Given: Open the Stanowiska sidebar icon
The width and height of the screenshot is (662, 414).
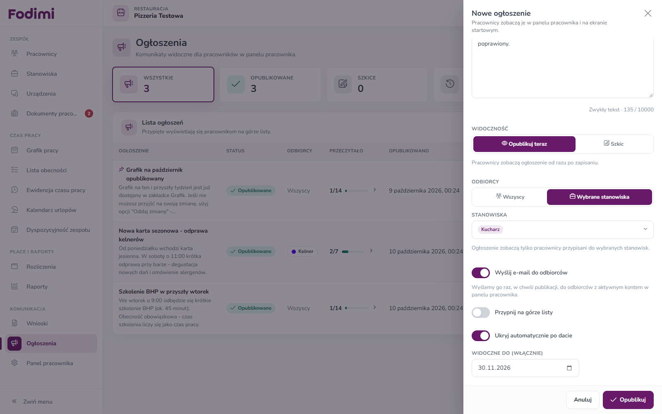Looking at the screenshot, I should tap(14, 74).
